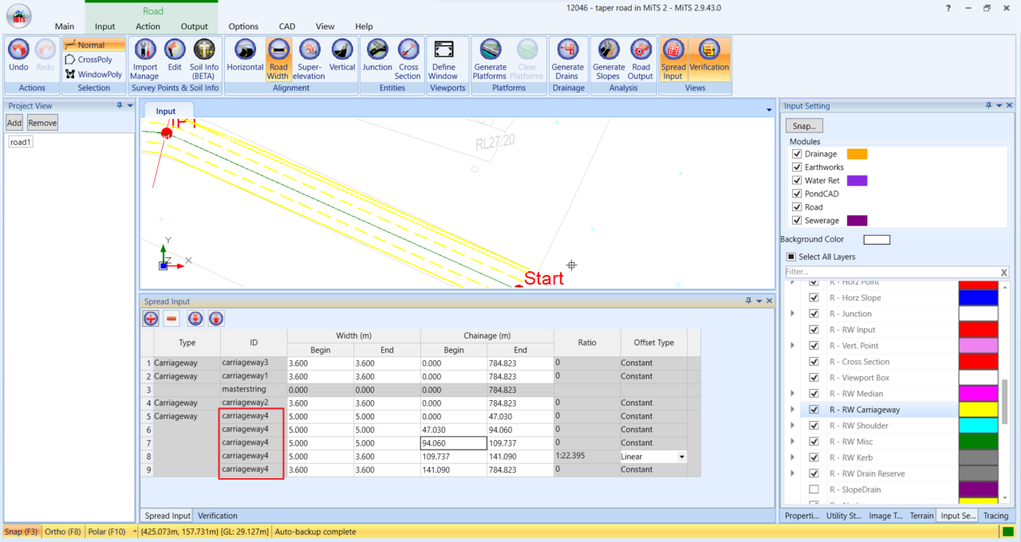Click Add in the Project View panel
This screenshot has width=1021, height=542.
tap(14, 122)
